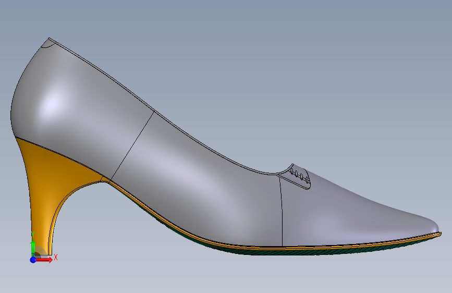Click the red X axis arrow of the triad
Screen dimensions: 452x293
click(44, 260)
